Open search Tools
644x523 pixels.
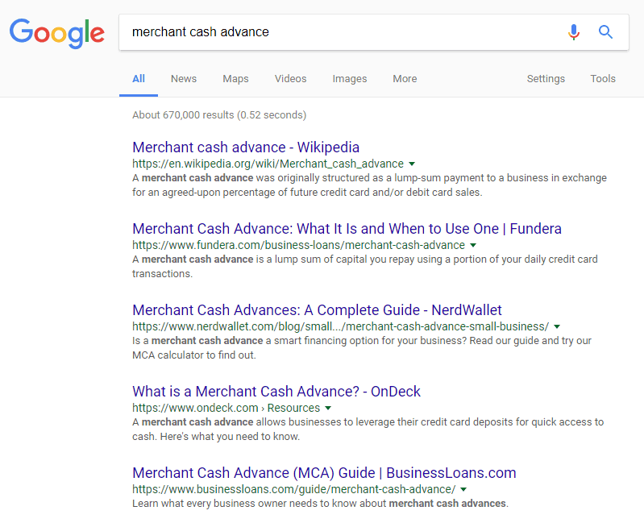tap(603, 79)
